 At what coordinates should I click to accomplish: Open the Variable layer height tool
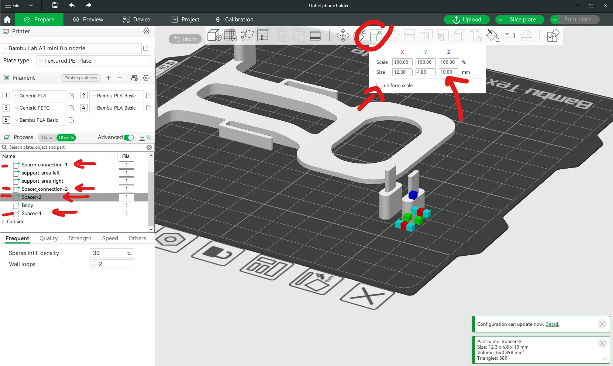(x=315, y=35)
